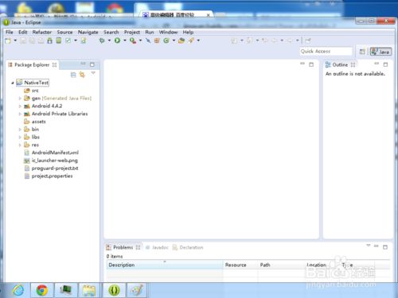The height and width of the screenshot is (298, 398).
Task: Toggle the Pin Editor toolbar icon
Action: [x=308, y=41]
